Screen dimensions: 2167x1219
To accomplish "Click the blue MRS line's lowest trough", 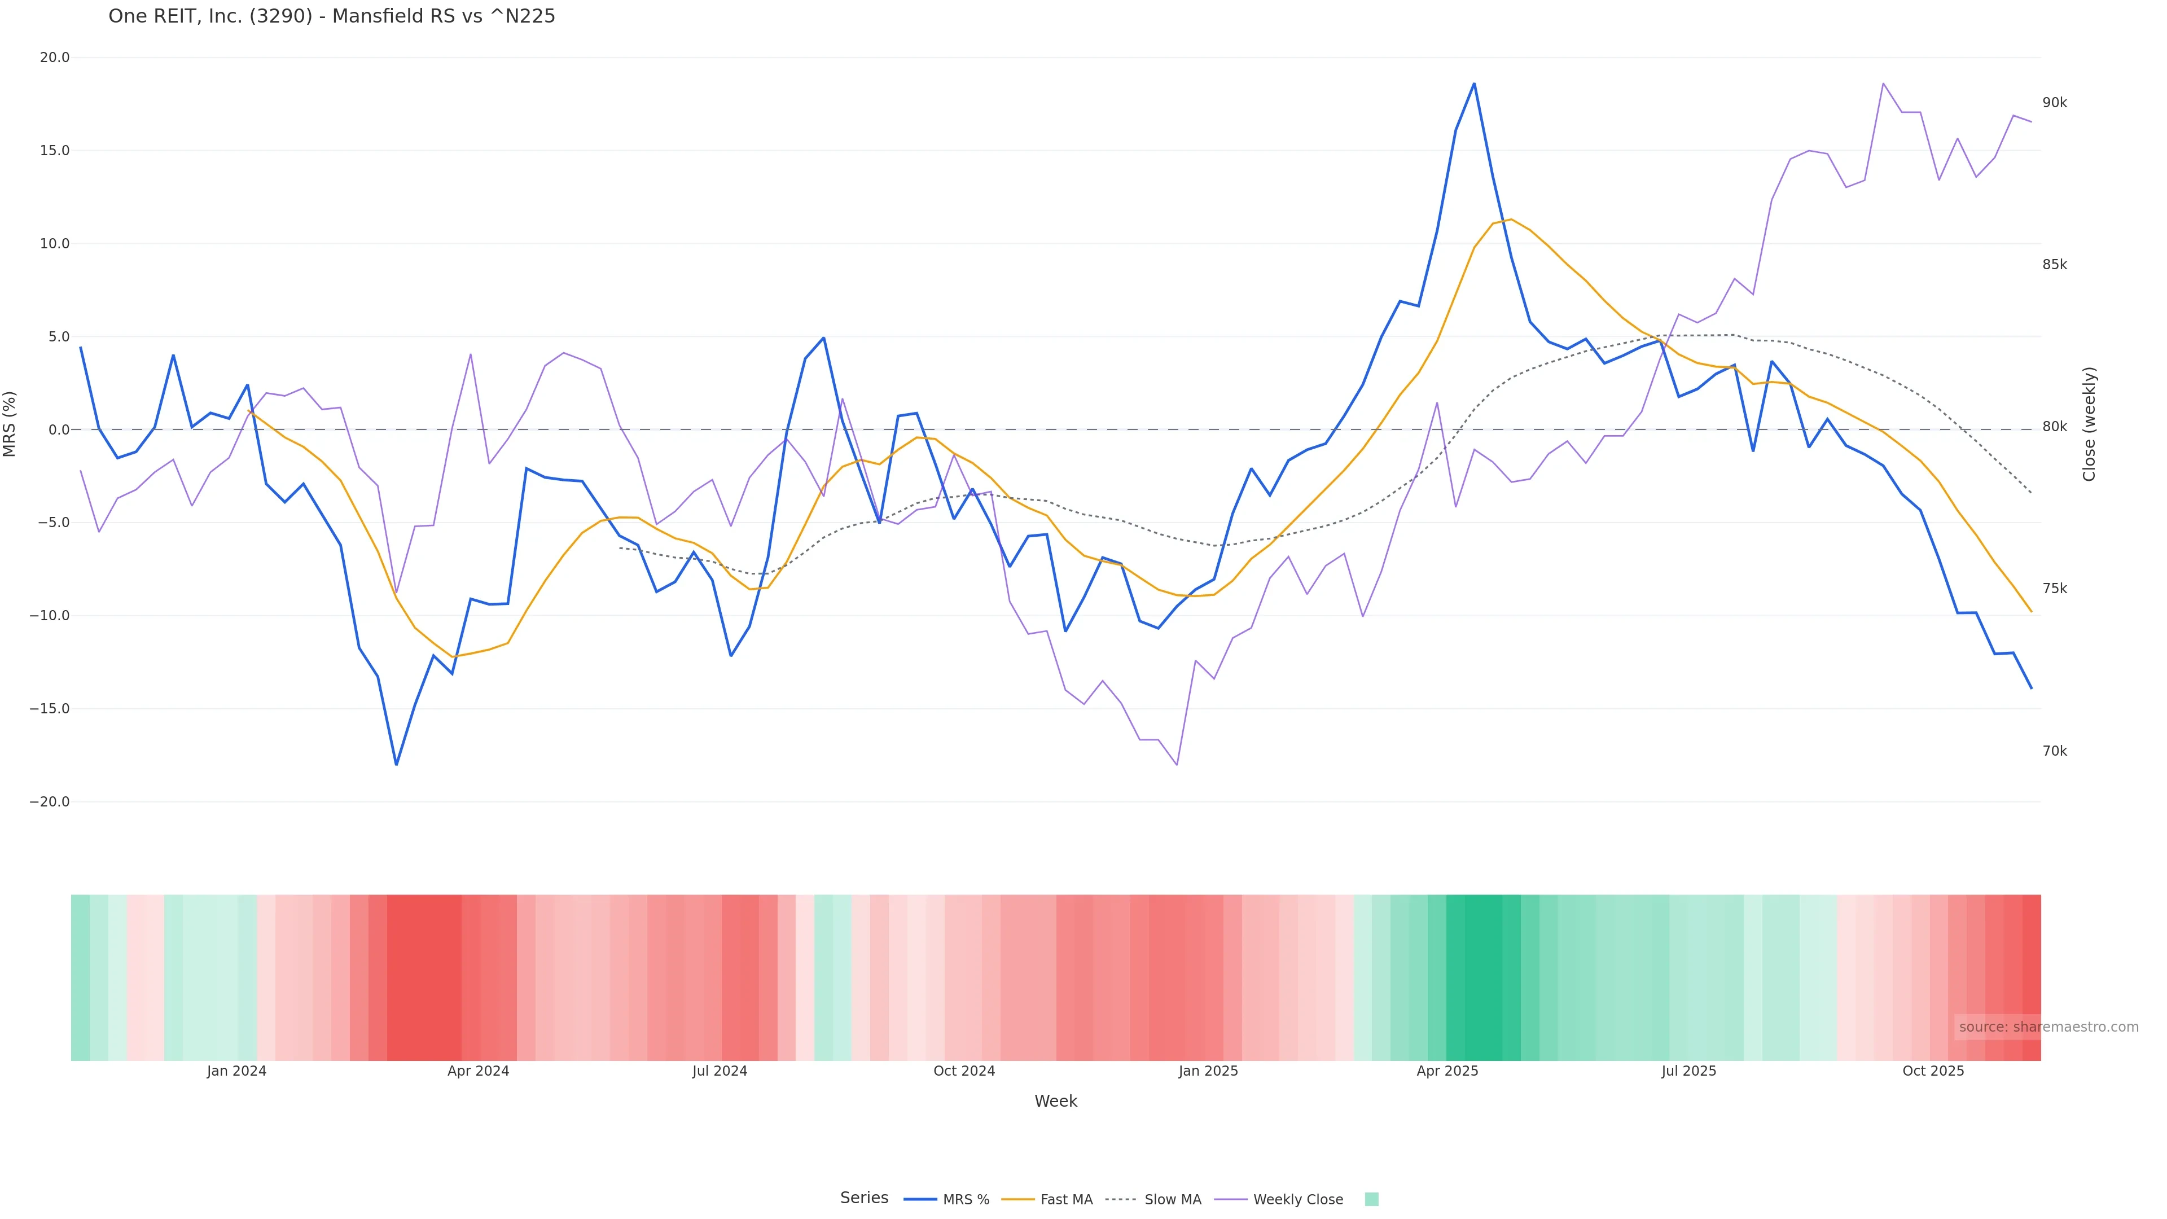I will tap(396, 764).
